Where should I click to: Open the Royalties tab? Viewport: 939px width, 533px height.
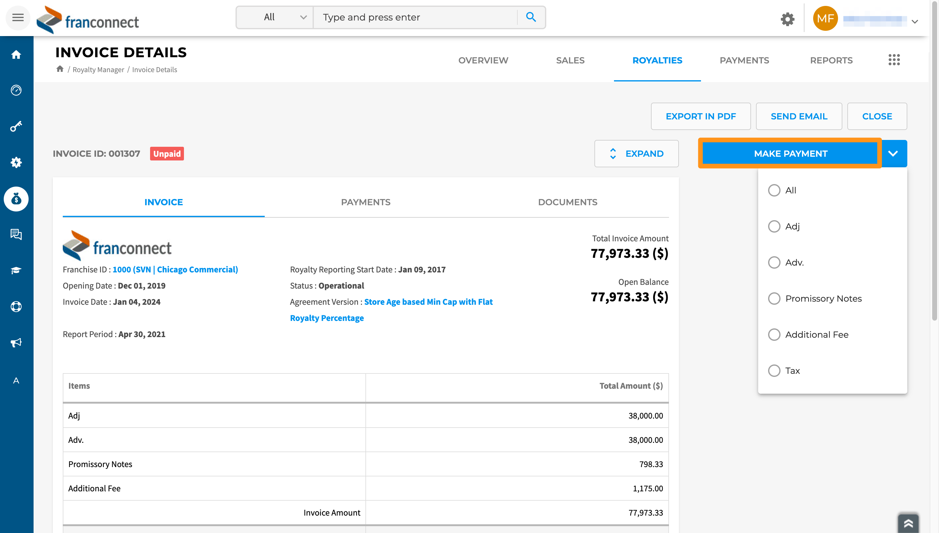[x=657, y=60]
